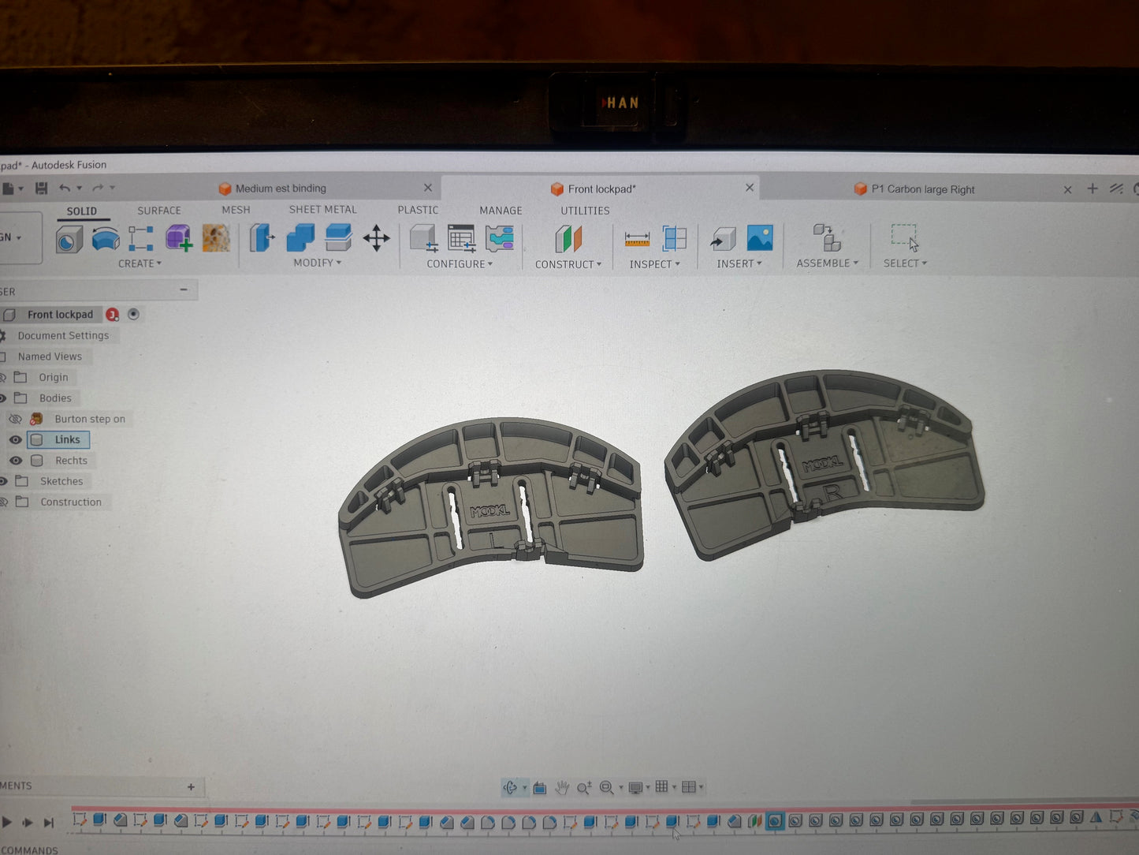Open the CONSTRUCT dropdown menu
Image resolution: width=1139 pixels, height=855 pixels.
[x=568, y=264]
